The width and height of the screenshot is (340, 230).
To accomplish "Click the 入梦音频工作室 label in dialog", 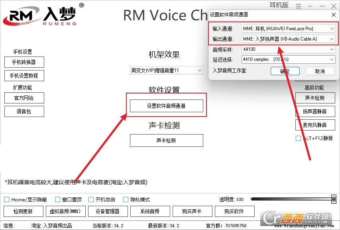I will pos(230,70).
